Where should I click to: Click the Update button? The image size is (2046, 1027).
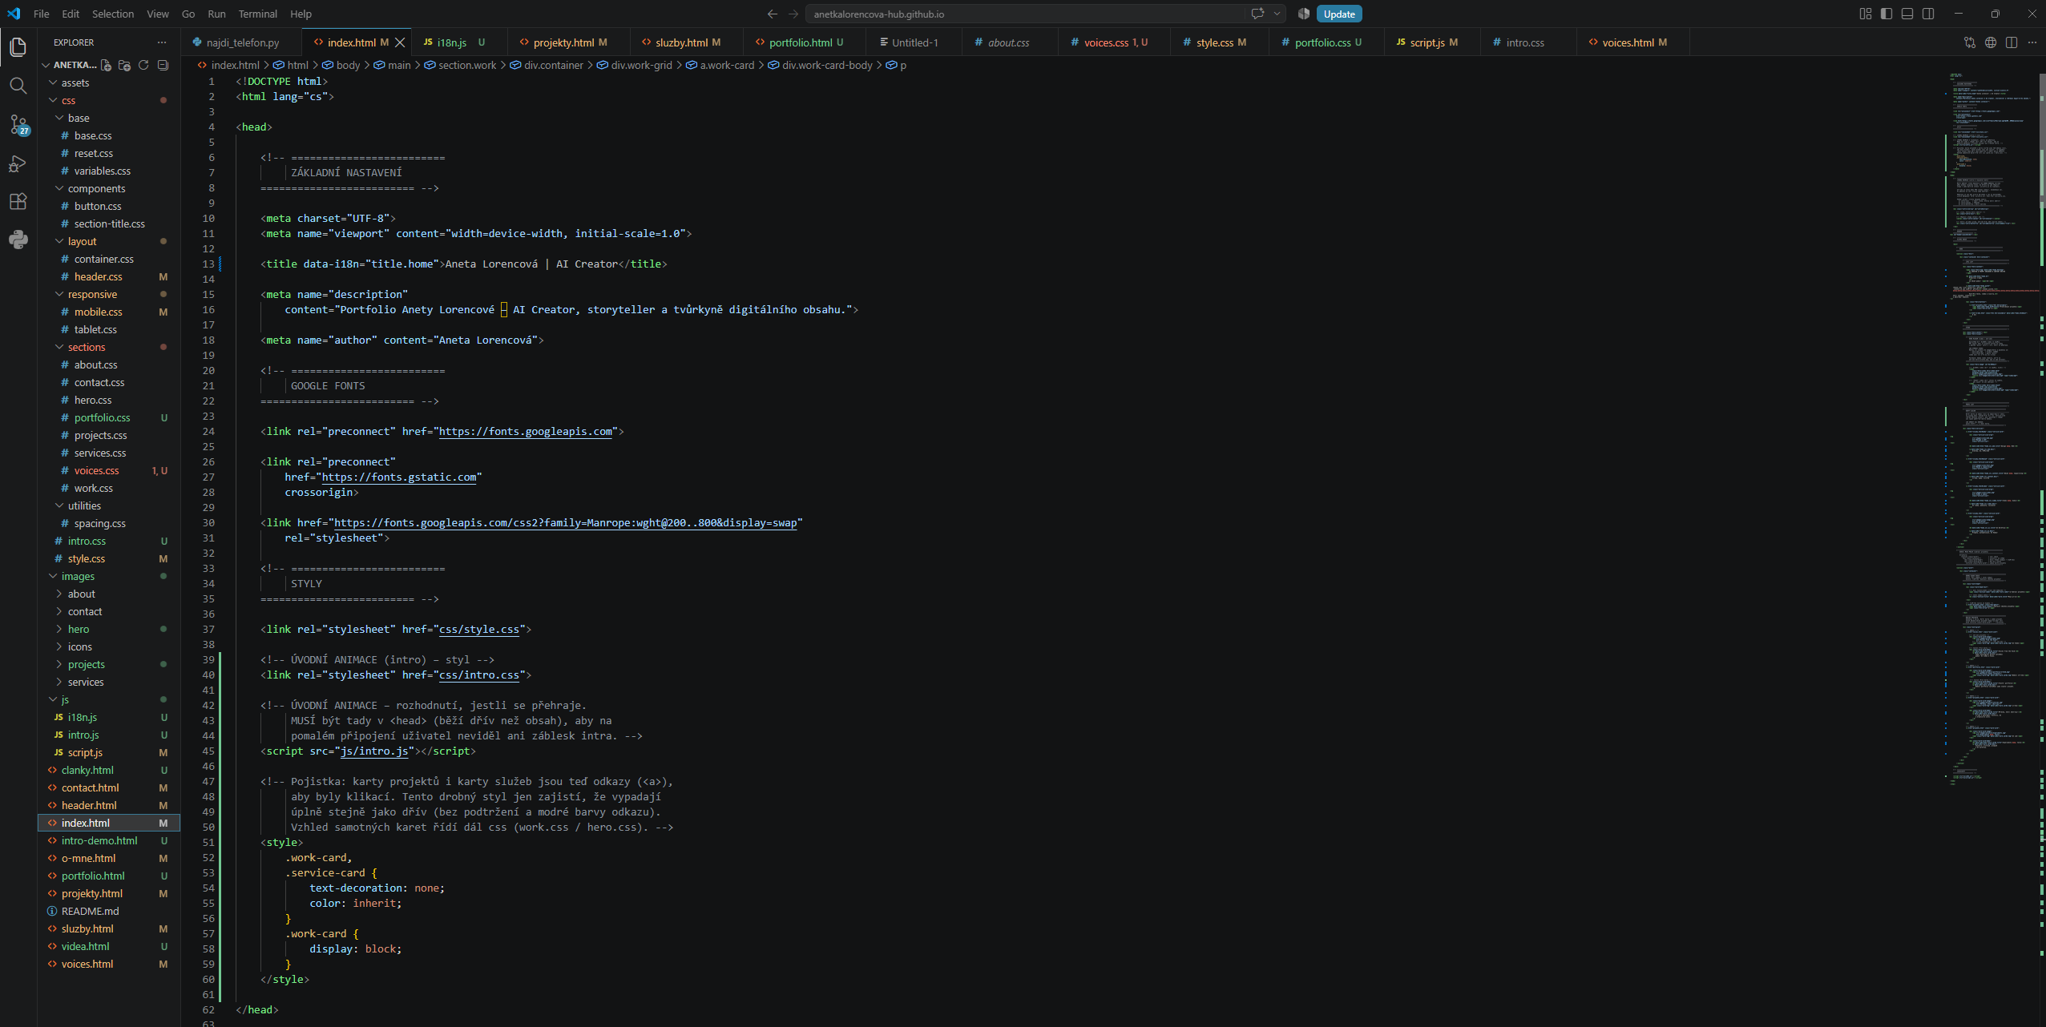1339,14
